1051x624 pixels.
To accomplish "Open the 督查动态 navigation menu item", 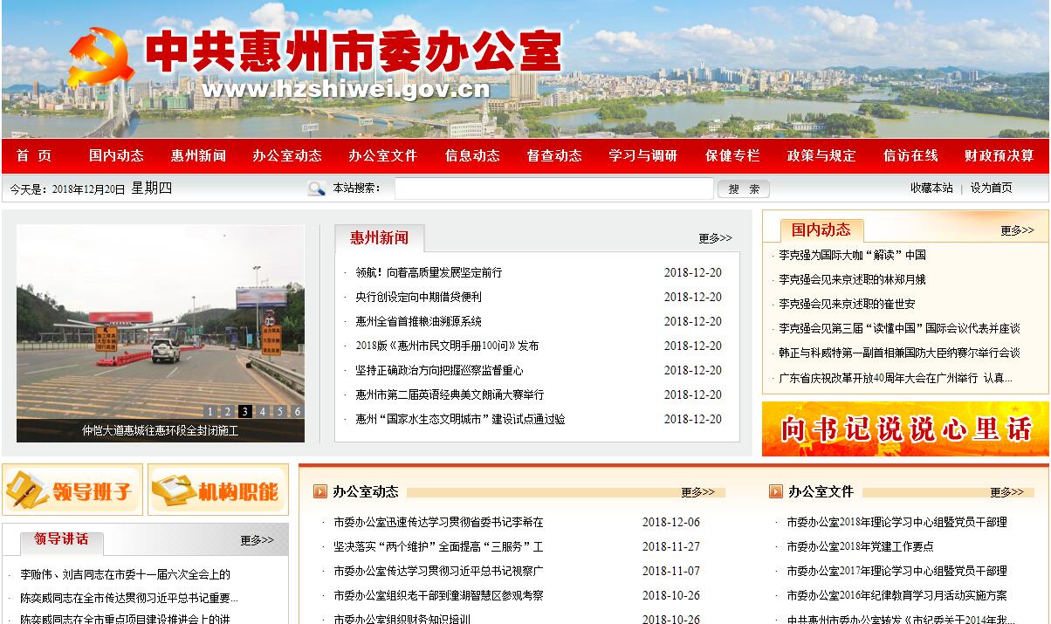I will (x=553, y=156).
